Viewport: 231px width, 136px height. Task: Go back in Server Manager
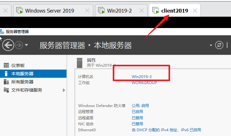(x=8, y=45)
